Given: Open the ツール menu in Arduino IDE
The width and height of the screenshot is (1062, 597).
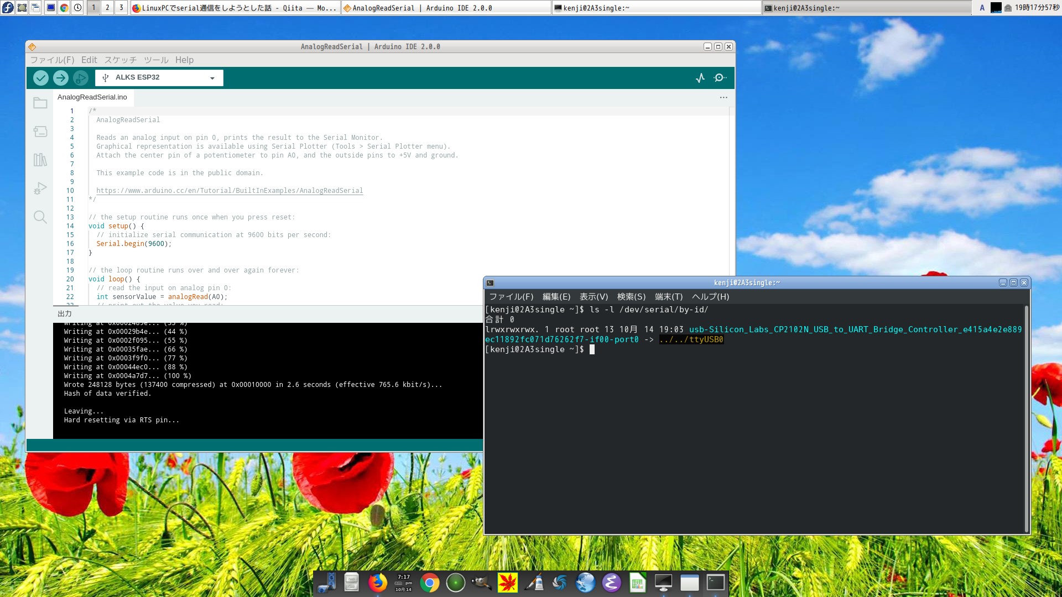Looking at the screenshot, I should point(156,60).
